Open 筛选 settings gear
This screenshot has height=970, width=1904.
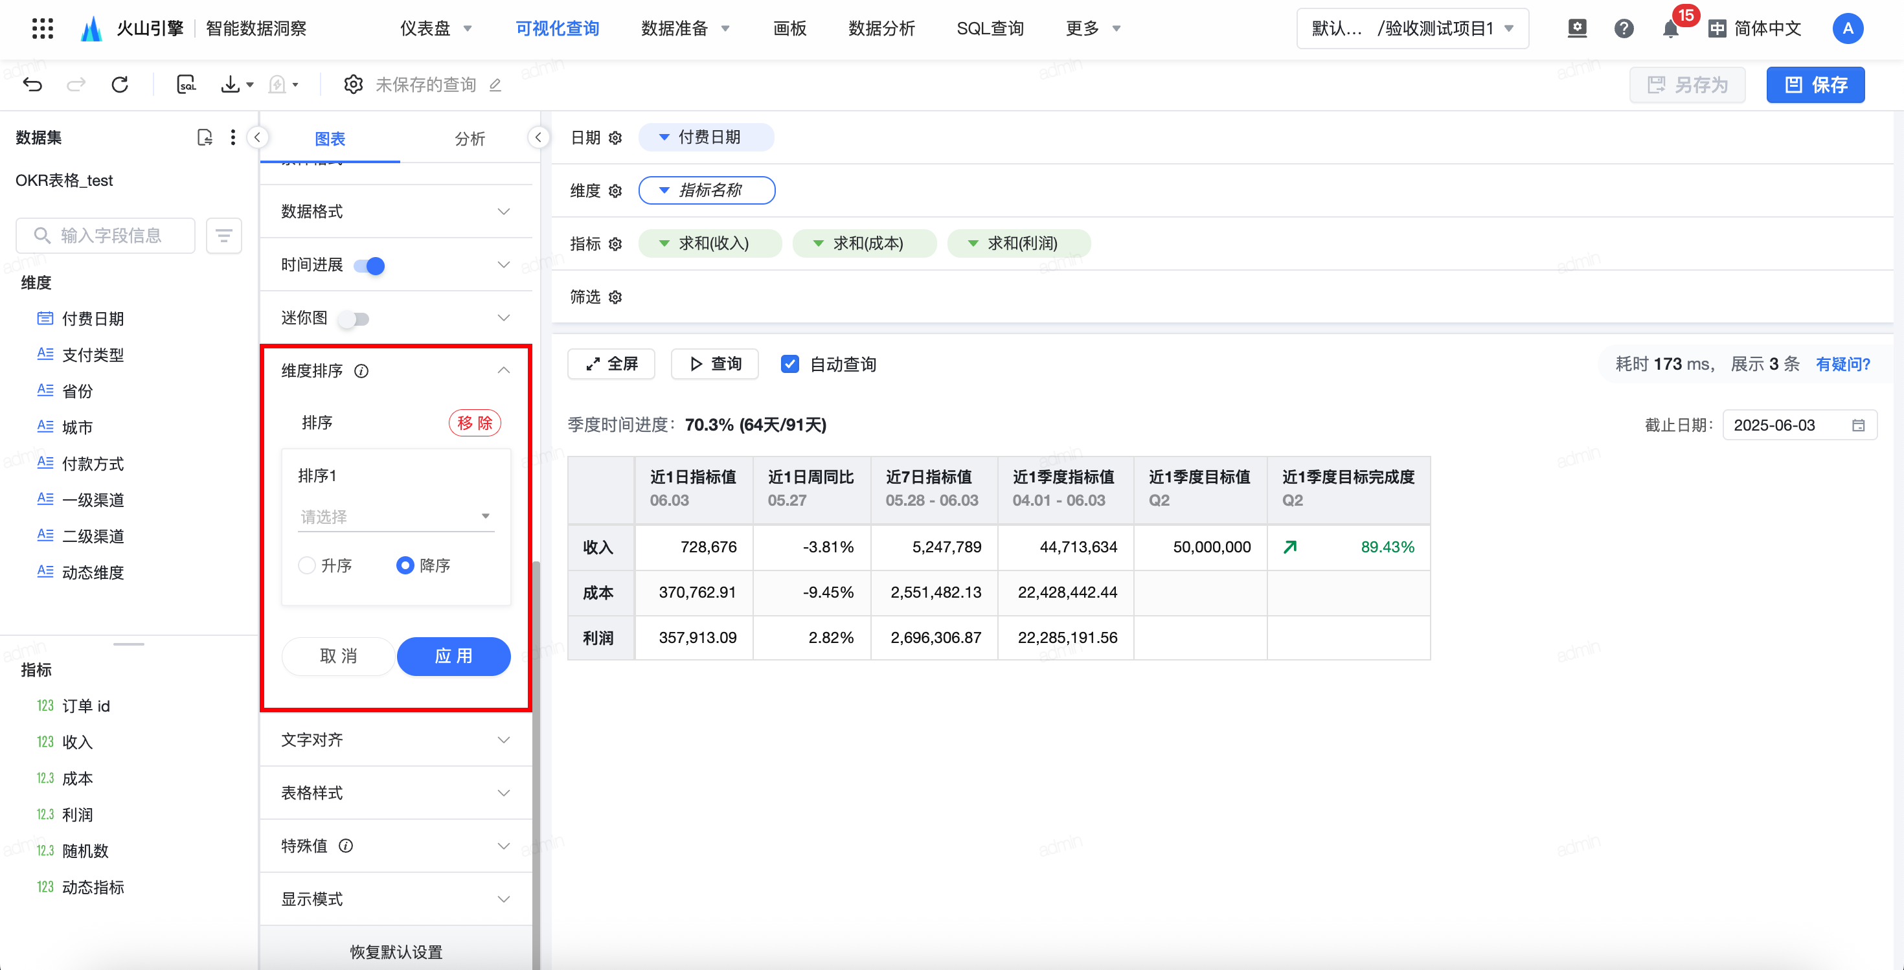[x=615, y=297]
